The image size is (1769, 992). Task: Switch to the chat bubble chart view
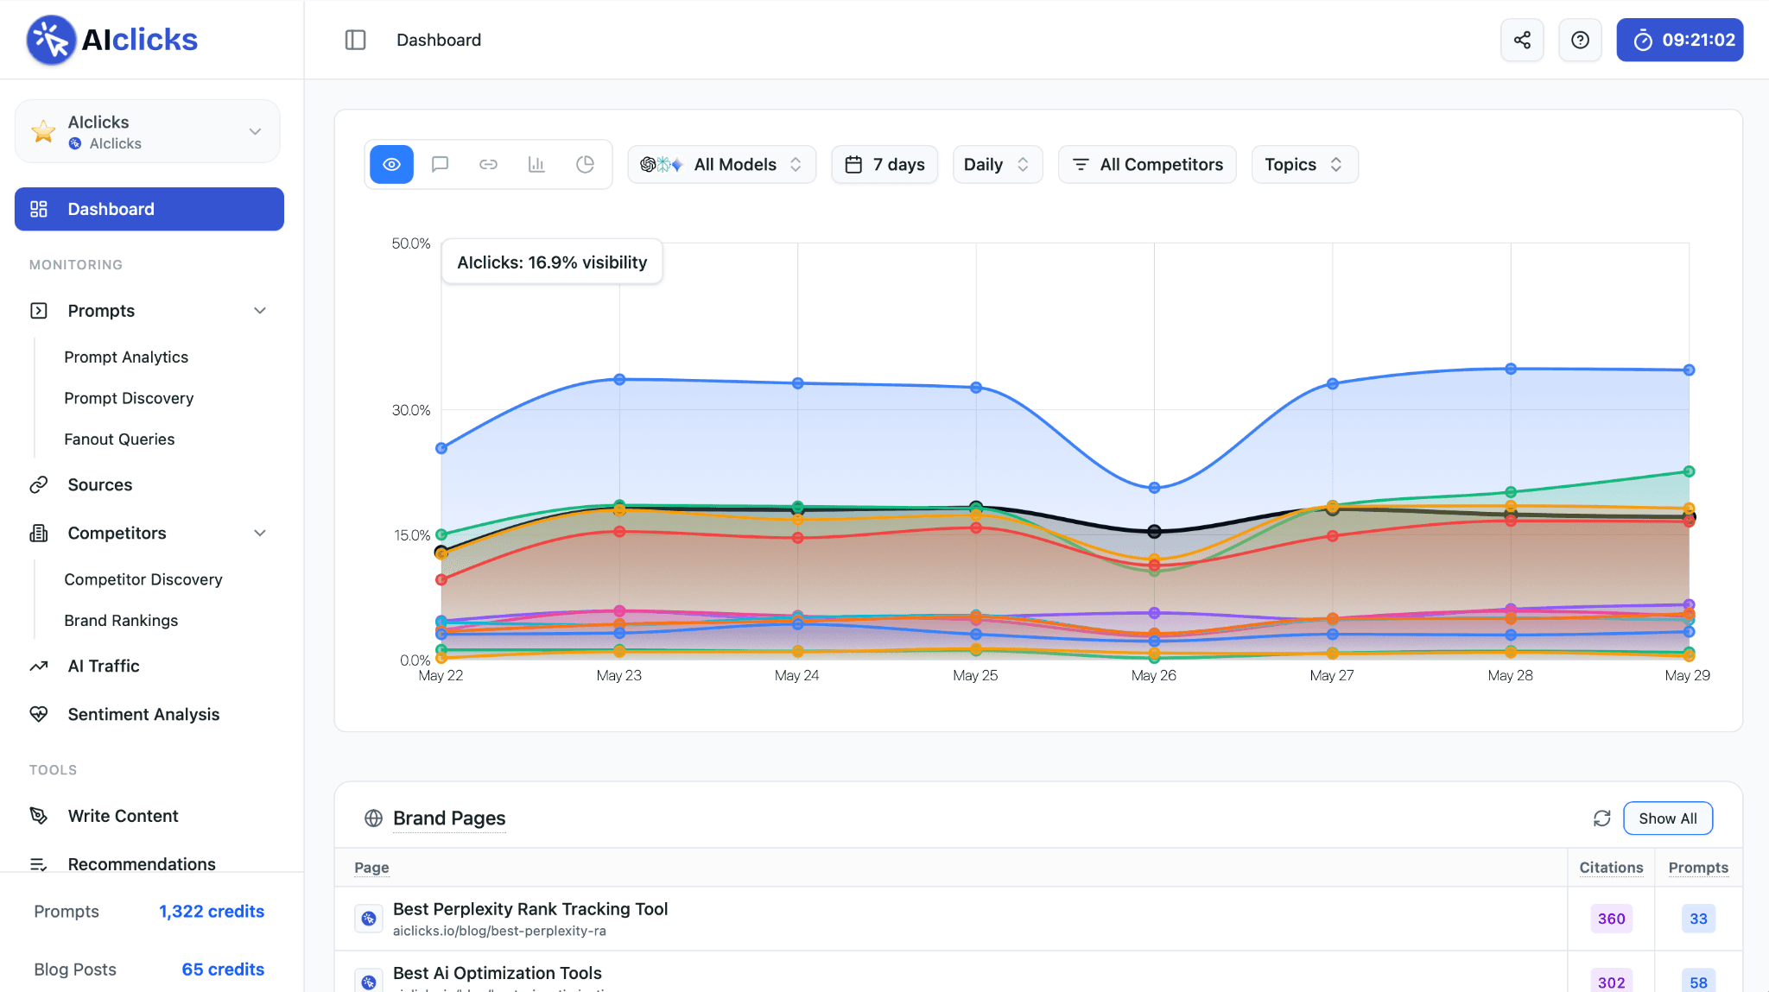point(440,164)
